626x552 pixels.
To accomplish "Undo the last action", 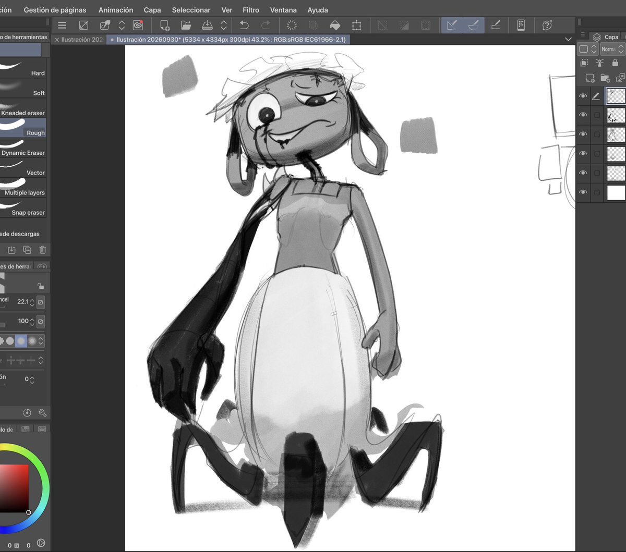I will (244, 25).
